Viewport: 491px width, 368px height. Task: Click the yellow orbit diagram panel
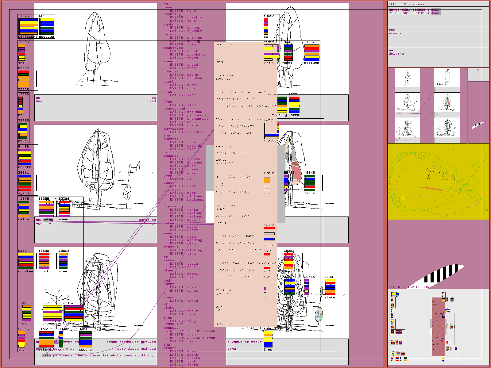click(438, 182)
